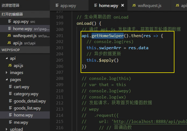Image resolution: width=187 pixels, height=131 pixels.
Task: Expand the upload folder
Action: (x=6, y=129)
